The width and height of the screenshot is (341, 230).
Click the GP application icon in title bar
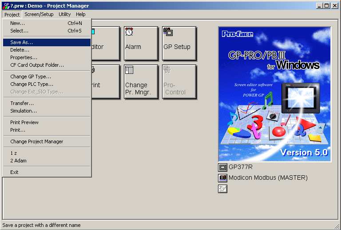6,6
